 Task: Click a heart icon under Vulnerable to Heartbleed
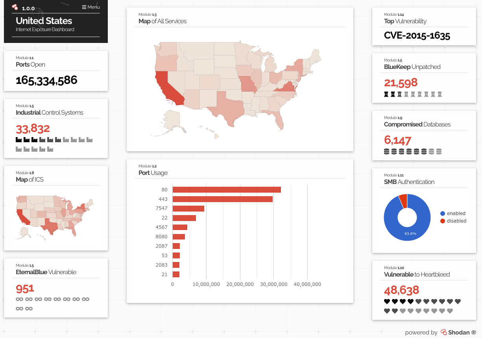click(x=386, y=301)
